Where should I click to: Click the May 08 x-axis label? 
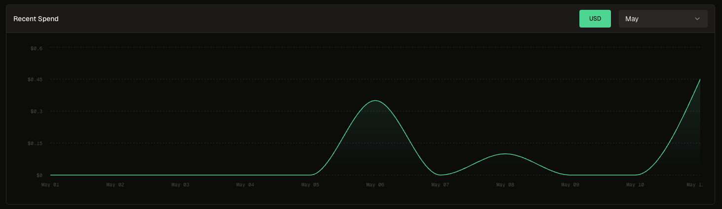505,185
